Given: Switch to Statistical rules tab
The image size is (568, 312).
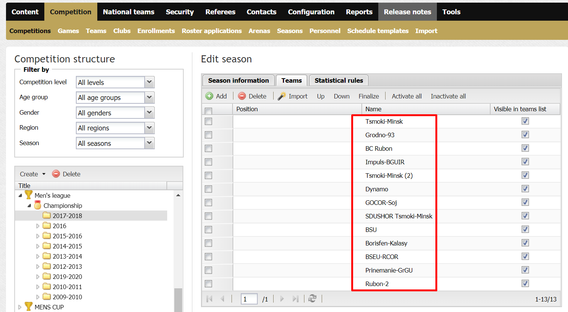Looking at the screenshot, I should tap(339, 80).
